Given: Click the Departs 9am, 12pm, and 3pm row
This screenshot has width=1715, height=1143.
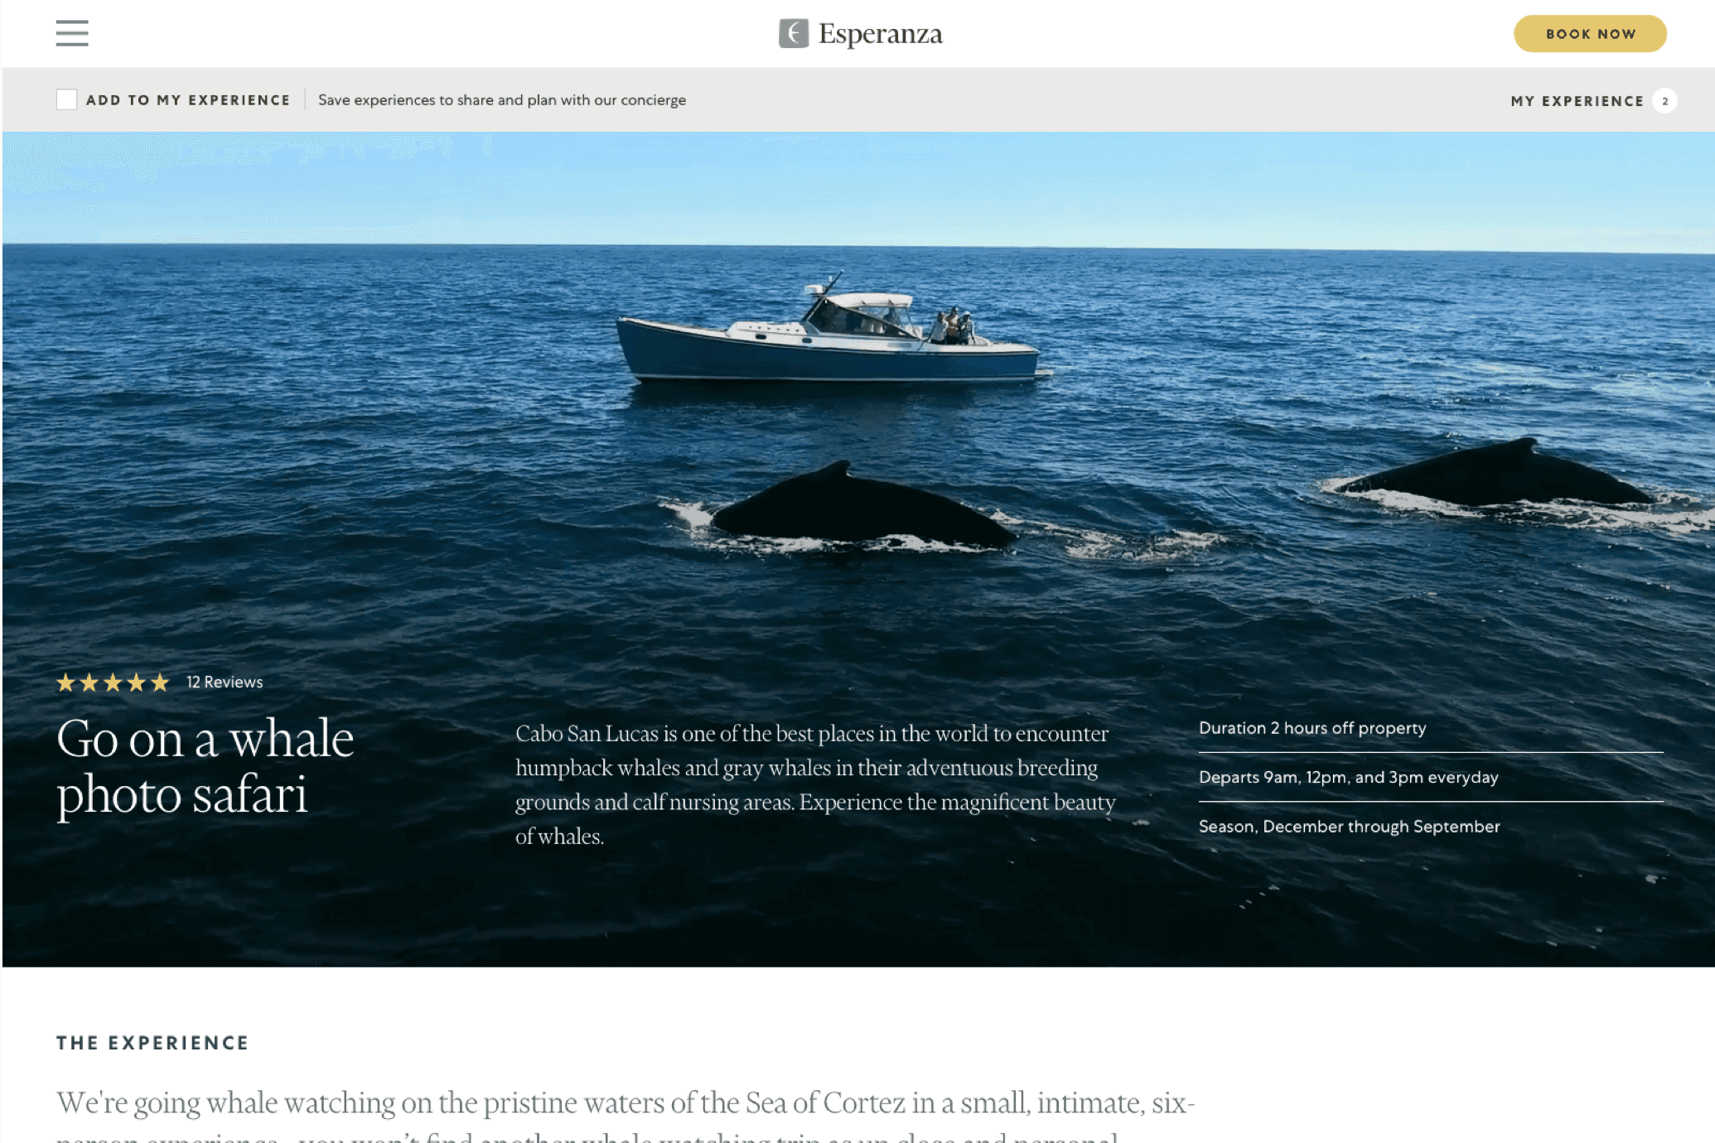Looking at the screenshot, I should (1431, 777).
